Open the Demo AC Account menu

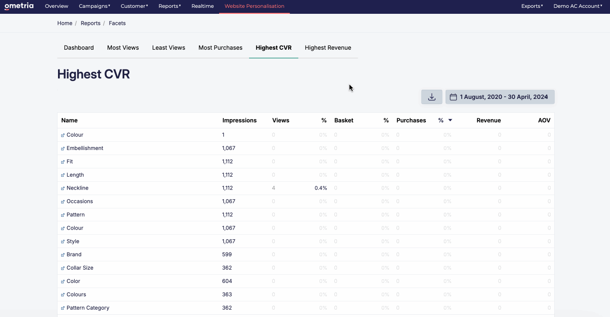pos(578,6)
